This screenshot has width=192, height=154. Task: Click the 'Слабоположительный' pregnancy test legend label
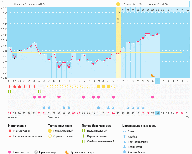(x=101, y=141)
